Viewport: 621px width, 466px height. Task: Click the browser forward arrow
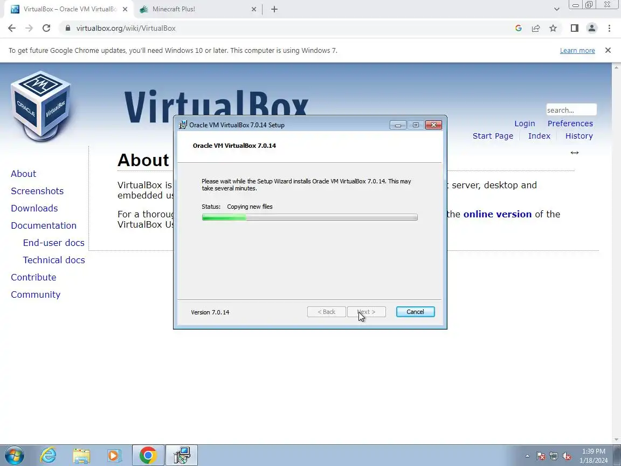point(29,28)
